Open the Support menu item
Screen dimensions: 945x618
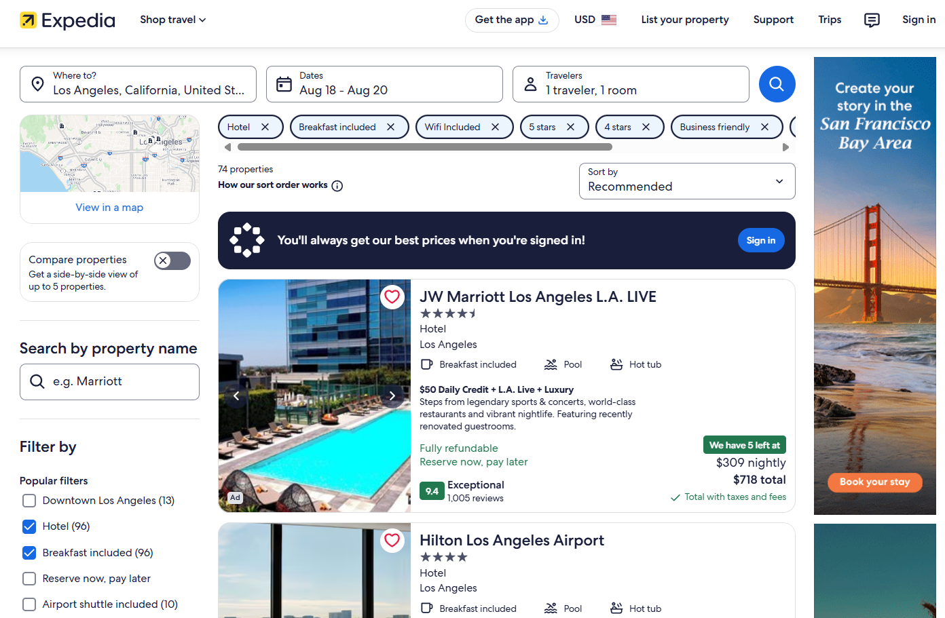point(773,20)
